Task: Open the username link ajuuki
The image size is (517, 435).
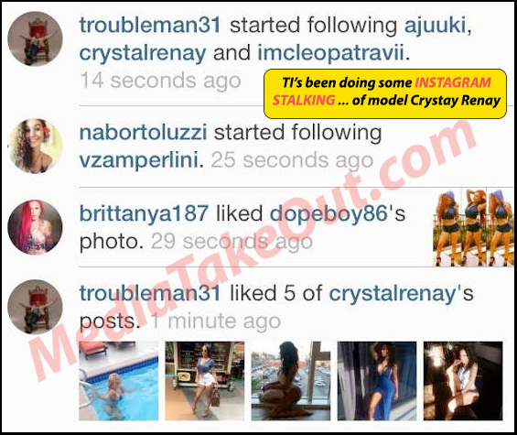Action: tap(436, 26)
